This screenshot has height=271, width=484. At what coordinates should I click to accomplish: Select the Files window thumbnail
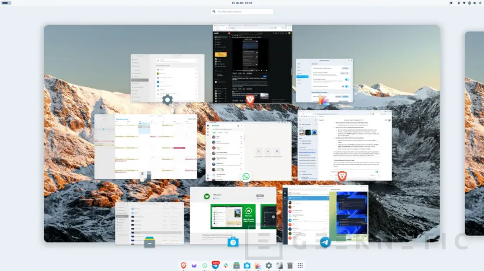[x=149, y=223]
